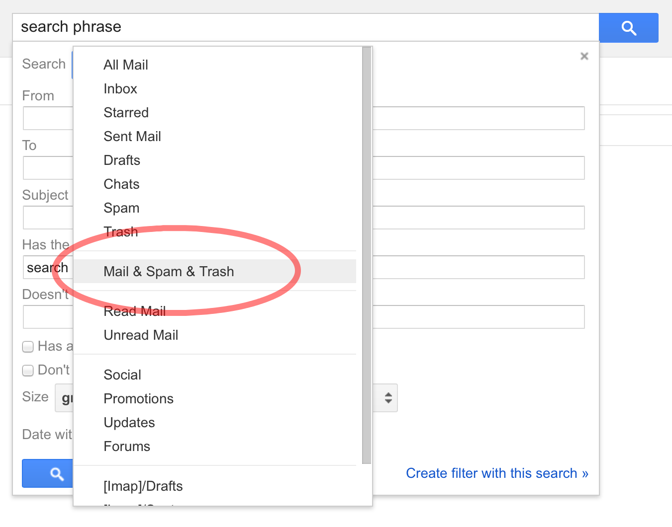Select the Spam folder option

pyautogui.click(x=121, y=208)
